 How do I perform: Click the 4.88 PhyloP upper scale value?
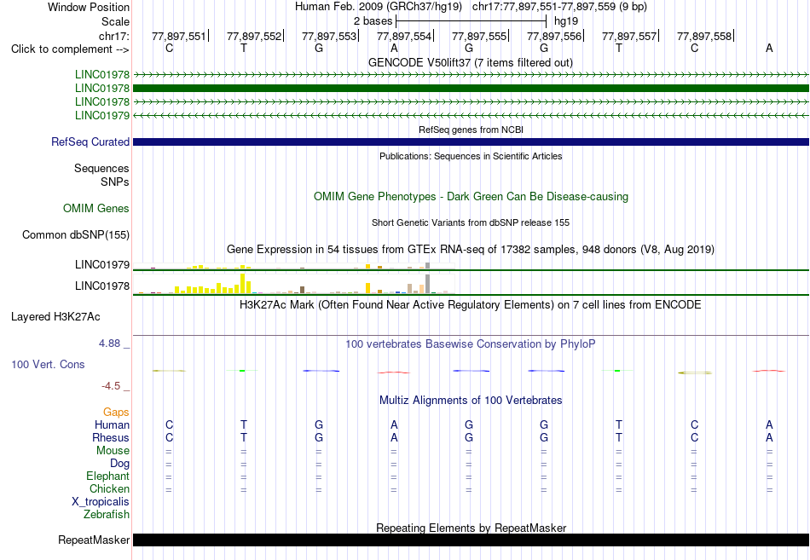(109, 344)
